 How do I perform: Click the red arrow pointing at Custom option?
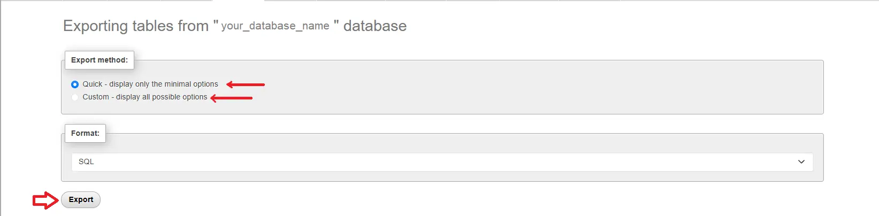[x=231, y=98]
